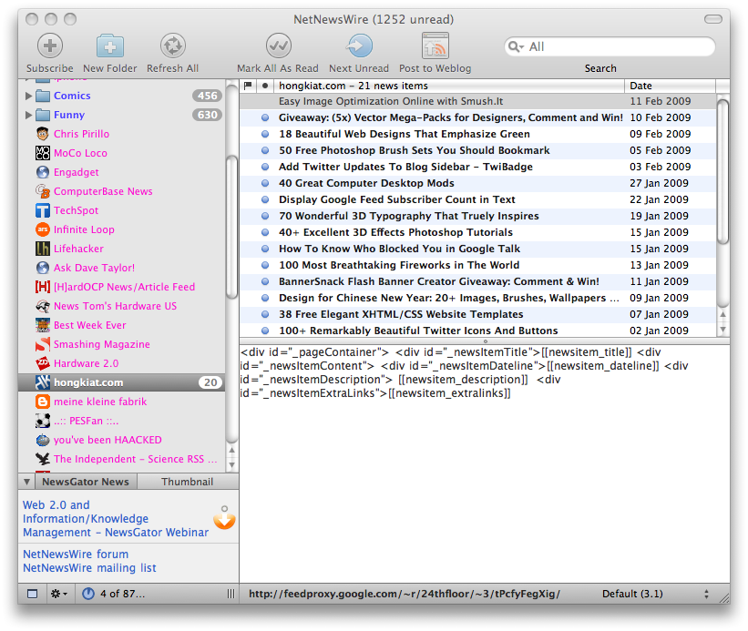748x631 pixels.
Task: Toggle unread dot for 50 Free Photoshop Brush Sets
Action: [x=265, y=150]
